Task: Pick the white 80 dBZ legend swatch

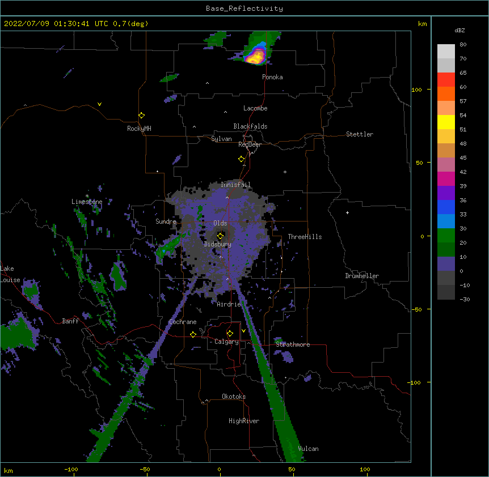Action: (x=446, y=52)
